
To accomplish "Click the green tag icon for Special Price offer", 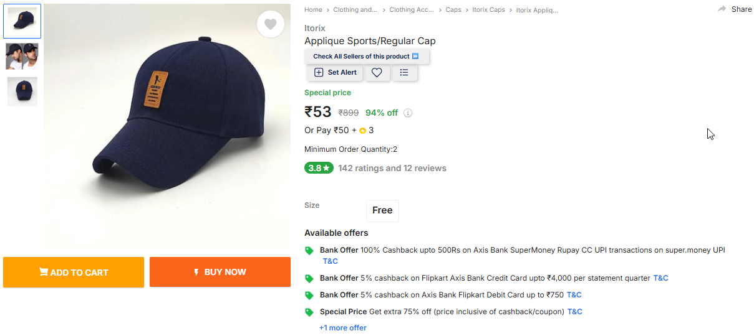I will pos(309,312).
